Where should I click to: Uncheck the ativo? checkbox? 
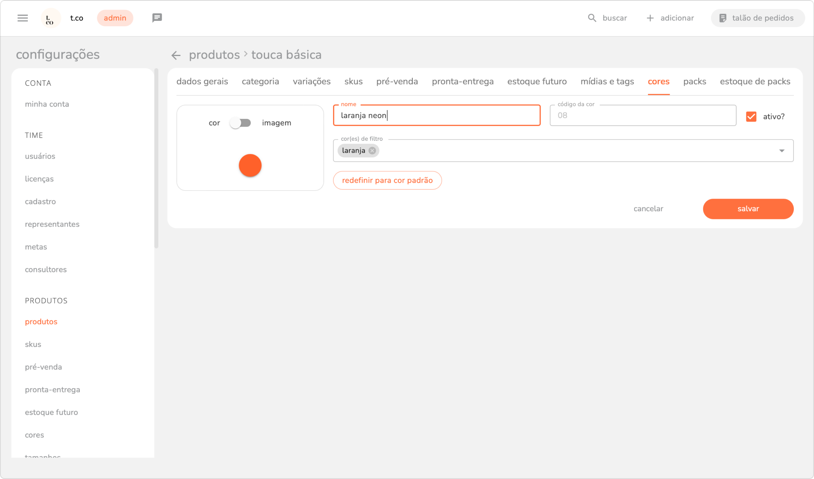[x=751, y=116]
